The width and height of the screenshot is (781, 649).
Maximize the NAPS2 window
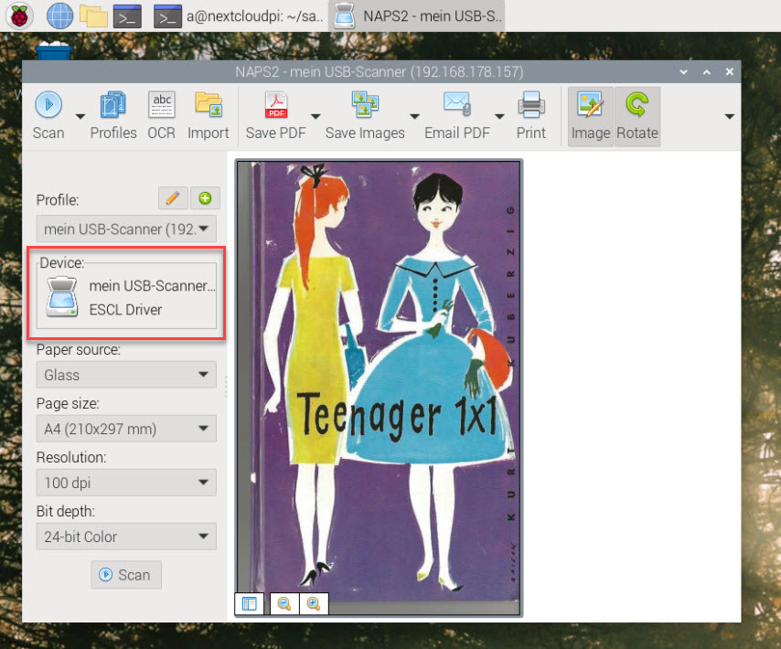click(x=707, y=71)
